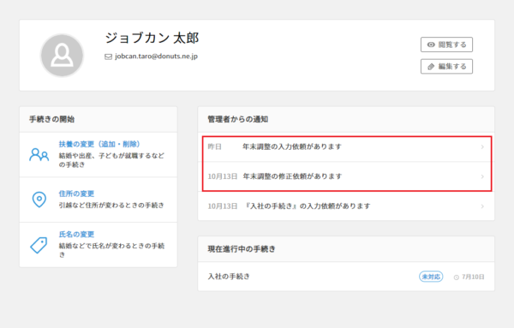Click the envelope icon beside the email

click(108, 57)
